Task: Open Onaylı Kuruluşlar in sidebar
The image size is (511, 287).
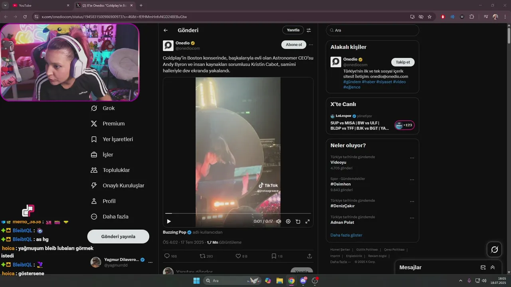Action: 118,185
